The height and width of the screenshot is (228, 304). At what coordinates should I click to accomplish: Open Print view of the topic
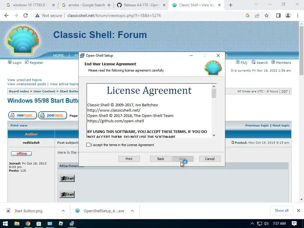19,126
